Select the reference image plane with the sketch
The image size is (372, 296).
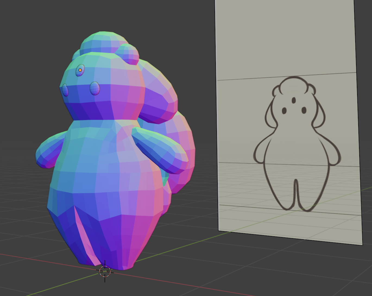tap(289, 122)
